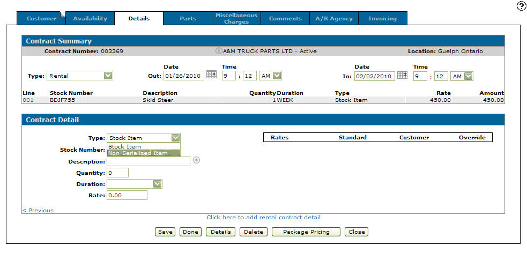Click Location Guelph Ontario text
This screenshot has width=527, height=253.
point(446,51)
